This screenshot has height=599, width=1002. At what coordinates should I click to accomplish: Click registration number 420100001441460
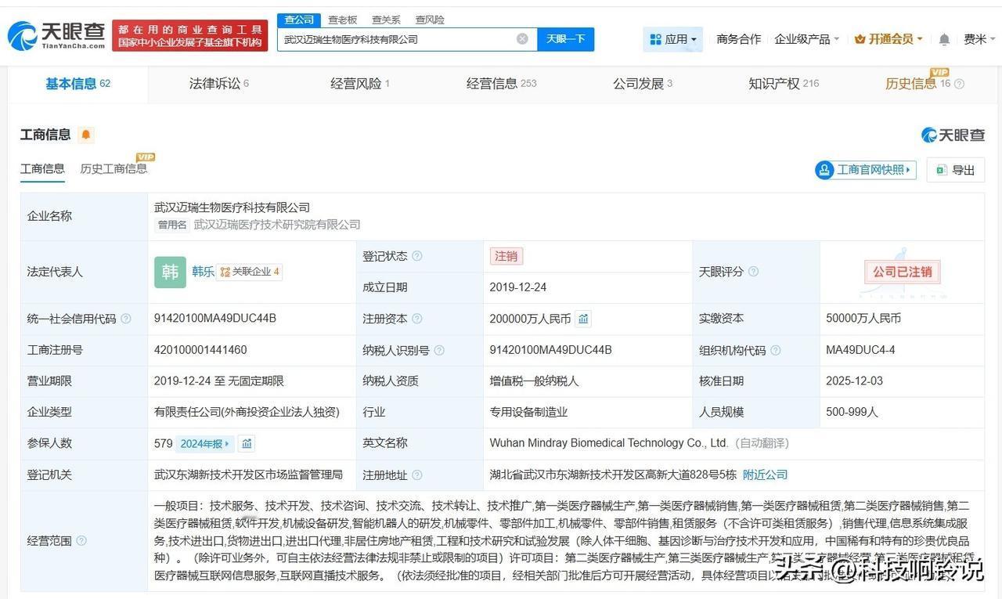(200, 350)
